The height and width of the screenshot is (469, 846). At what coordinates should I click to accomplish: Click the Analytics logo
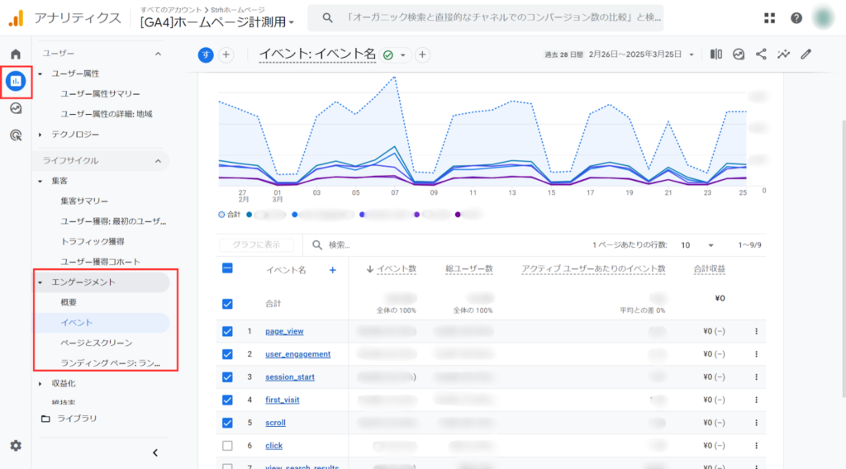click(x=17, y=18)
